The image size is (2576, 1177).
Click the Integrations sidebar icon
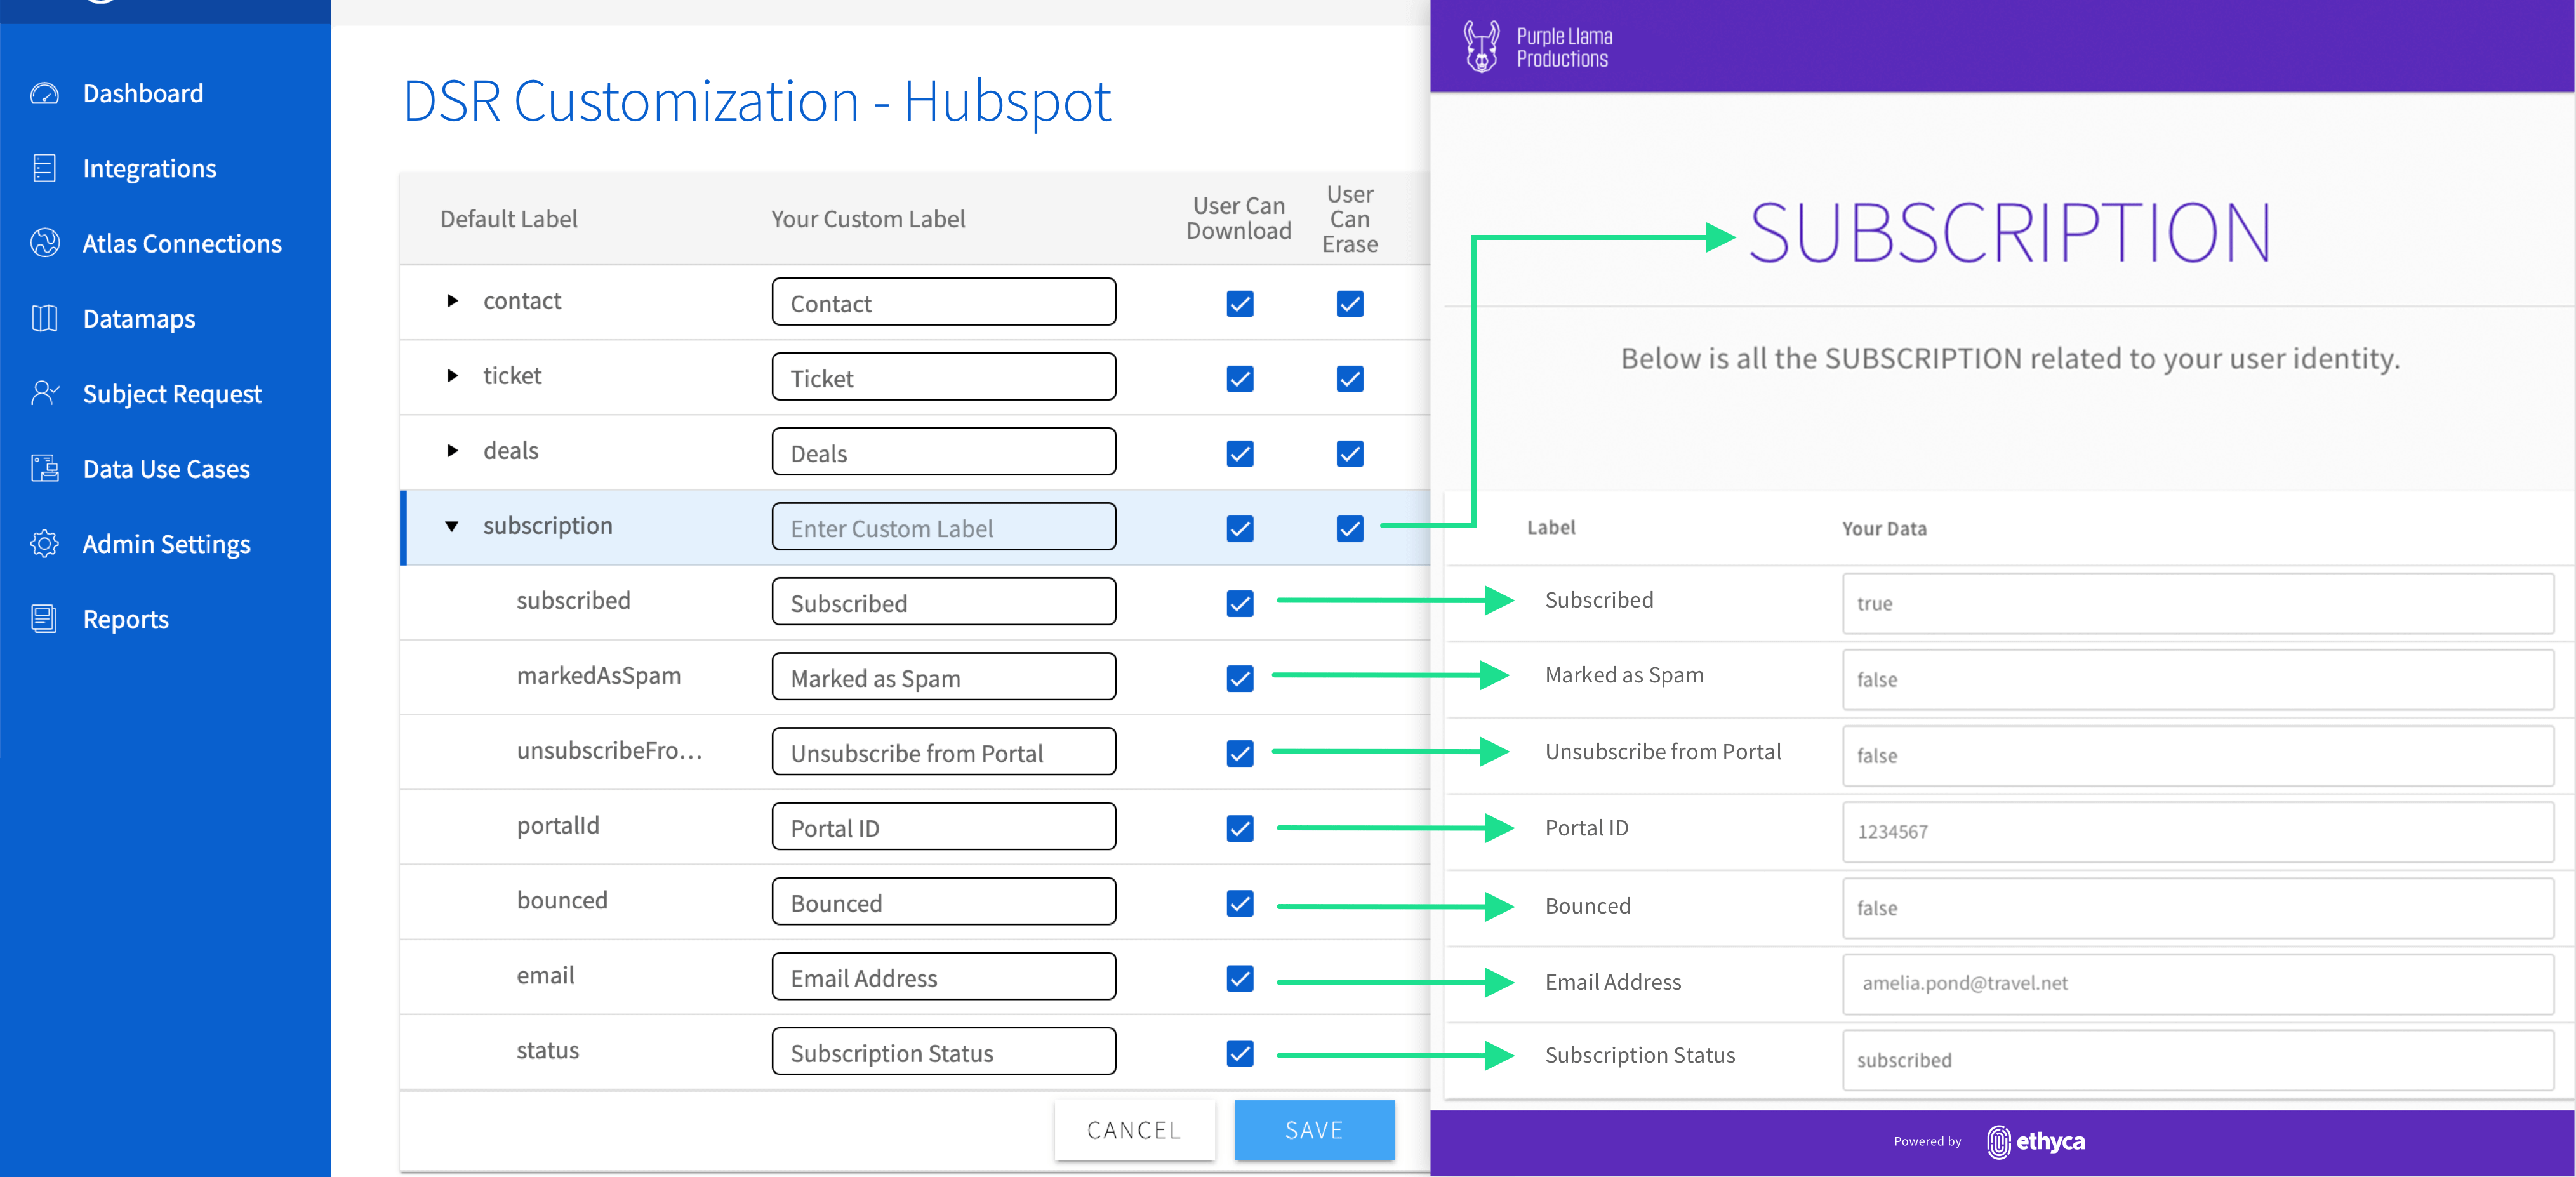click(44, 169)
